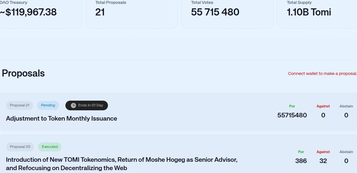Click the Total Supply value 1.10B Tomi
The width and height of the screenshot is (357, 173).
(x=309, y=12)
